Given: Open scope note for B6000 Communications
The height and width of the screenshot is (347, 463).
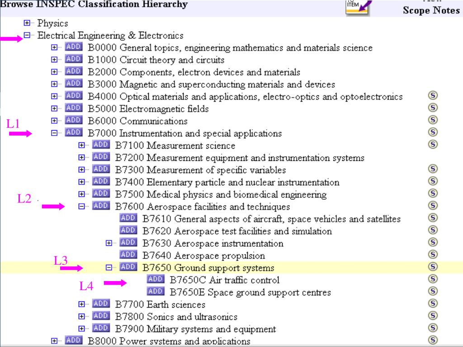Looking at the screenshot, I should click(433, 120).
